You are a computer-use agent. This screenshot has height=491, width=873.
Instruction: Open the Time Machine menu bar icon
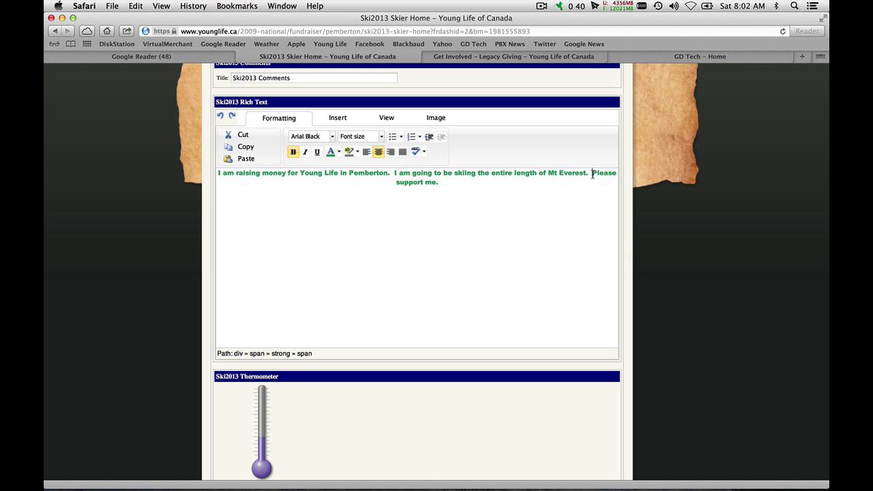coord(657,6)
